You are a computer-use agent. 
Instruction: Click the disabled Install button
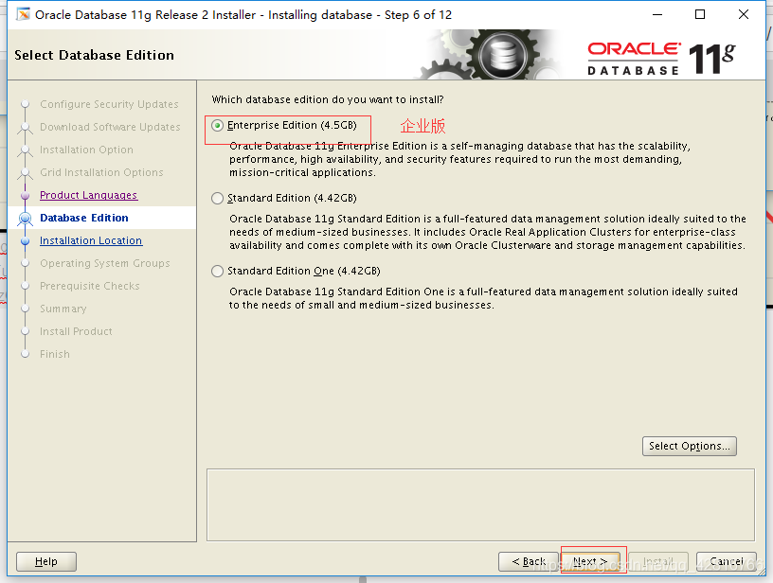click(x=658, y=561)
